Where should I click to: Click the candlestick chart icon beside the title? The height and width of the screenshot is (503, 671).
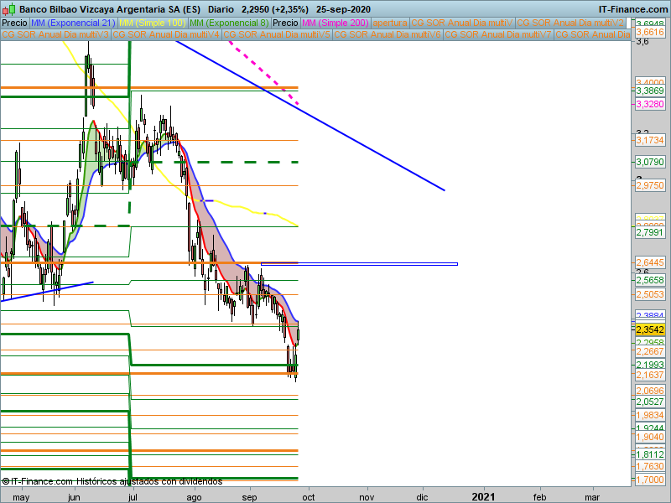[8, 9]
